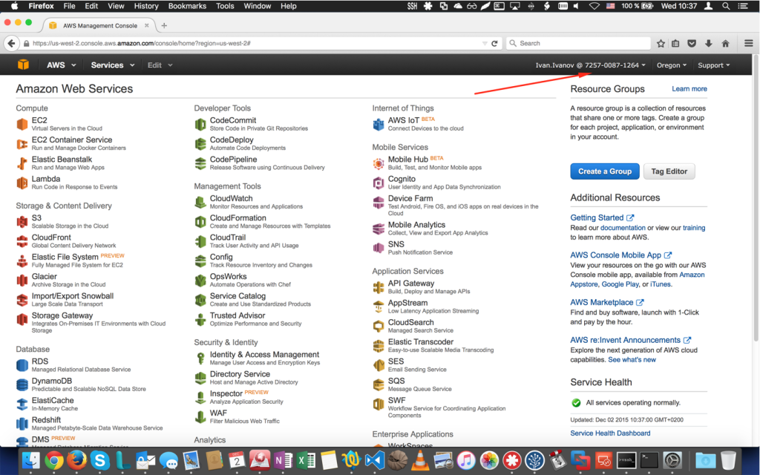Click the Create a Group button
This screenshot has width=760, height=475.
604,171
